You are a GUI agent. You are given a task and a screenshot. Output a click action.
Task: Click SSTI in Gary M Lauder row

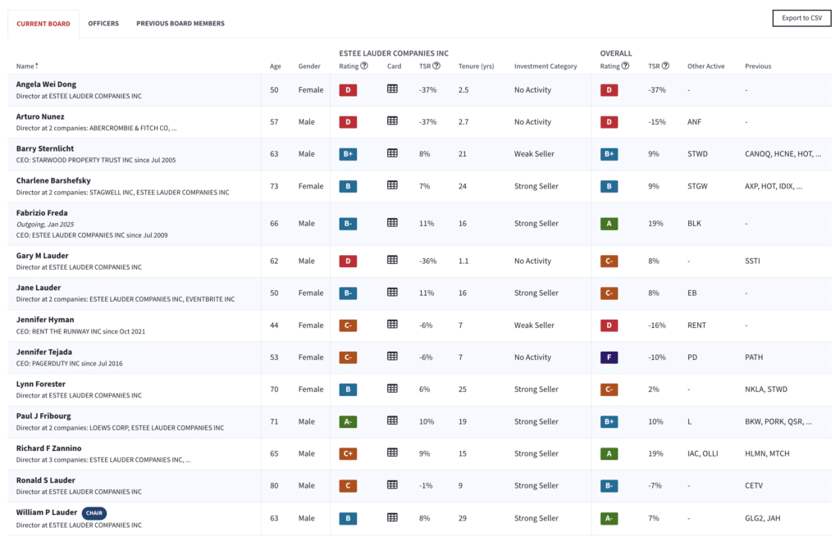[x=752, y=261]
